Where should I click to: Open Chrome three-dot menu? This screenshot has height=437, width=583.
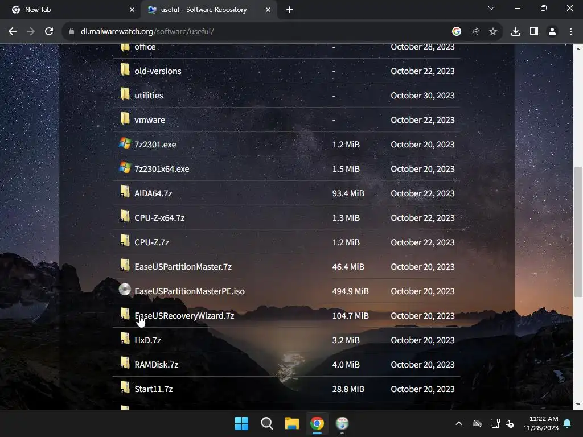(x=570, y=32)
